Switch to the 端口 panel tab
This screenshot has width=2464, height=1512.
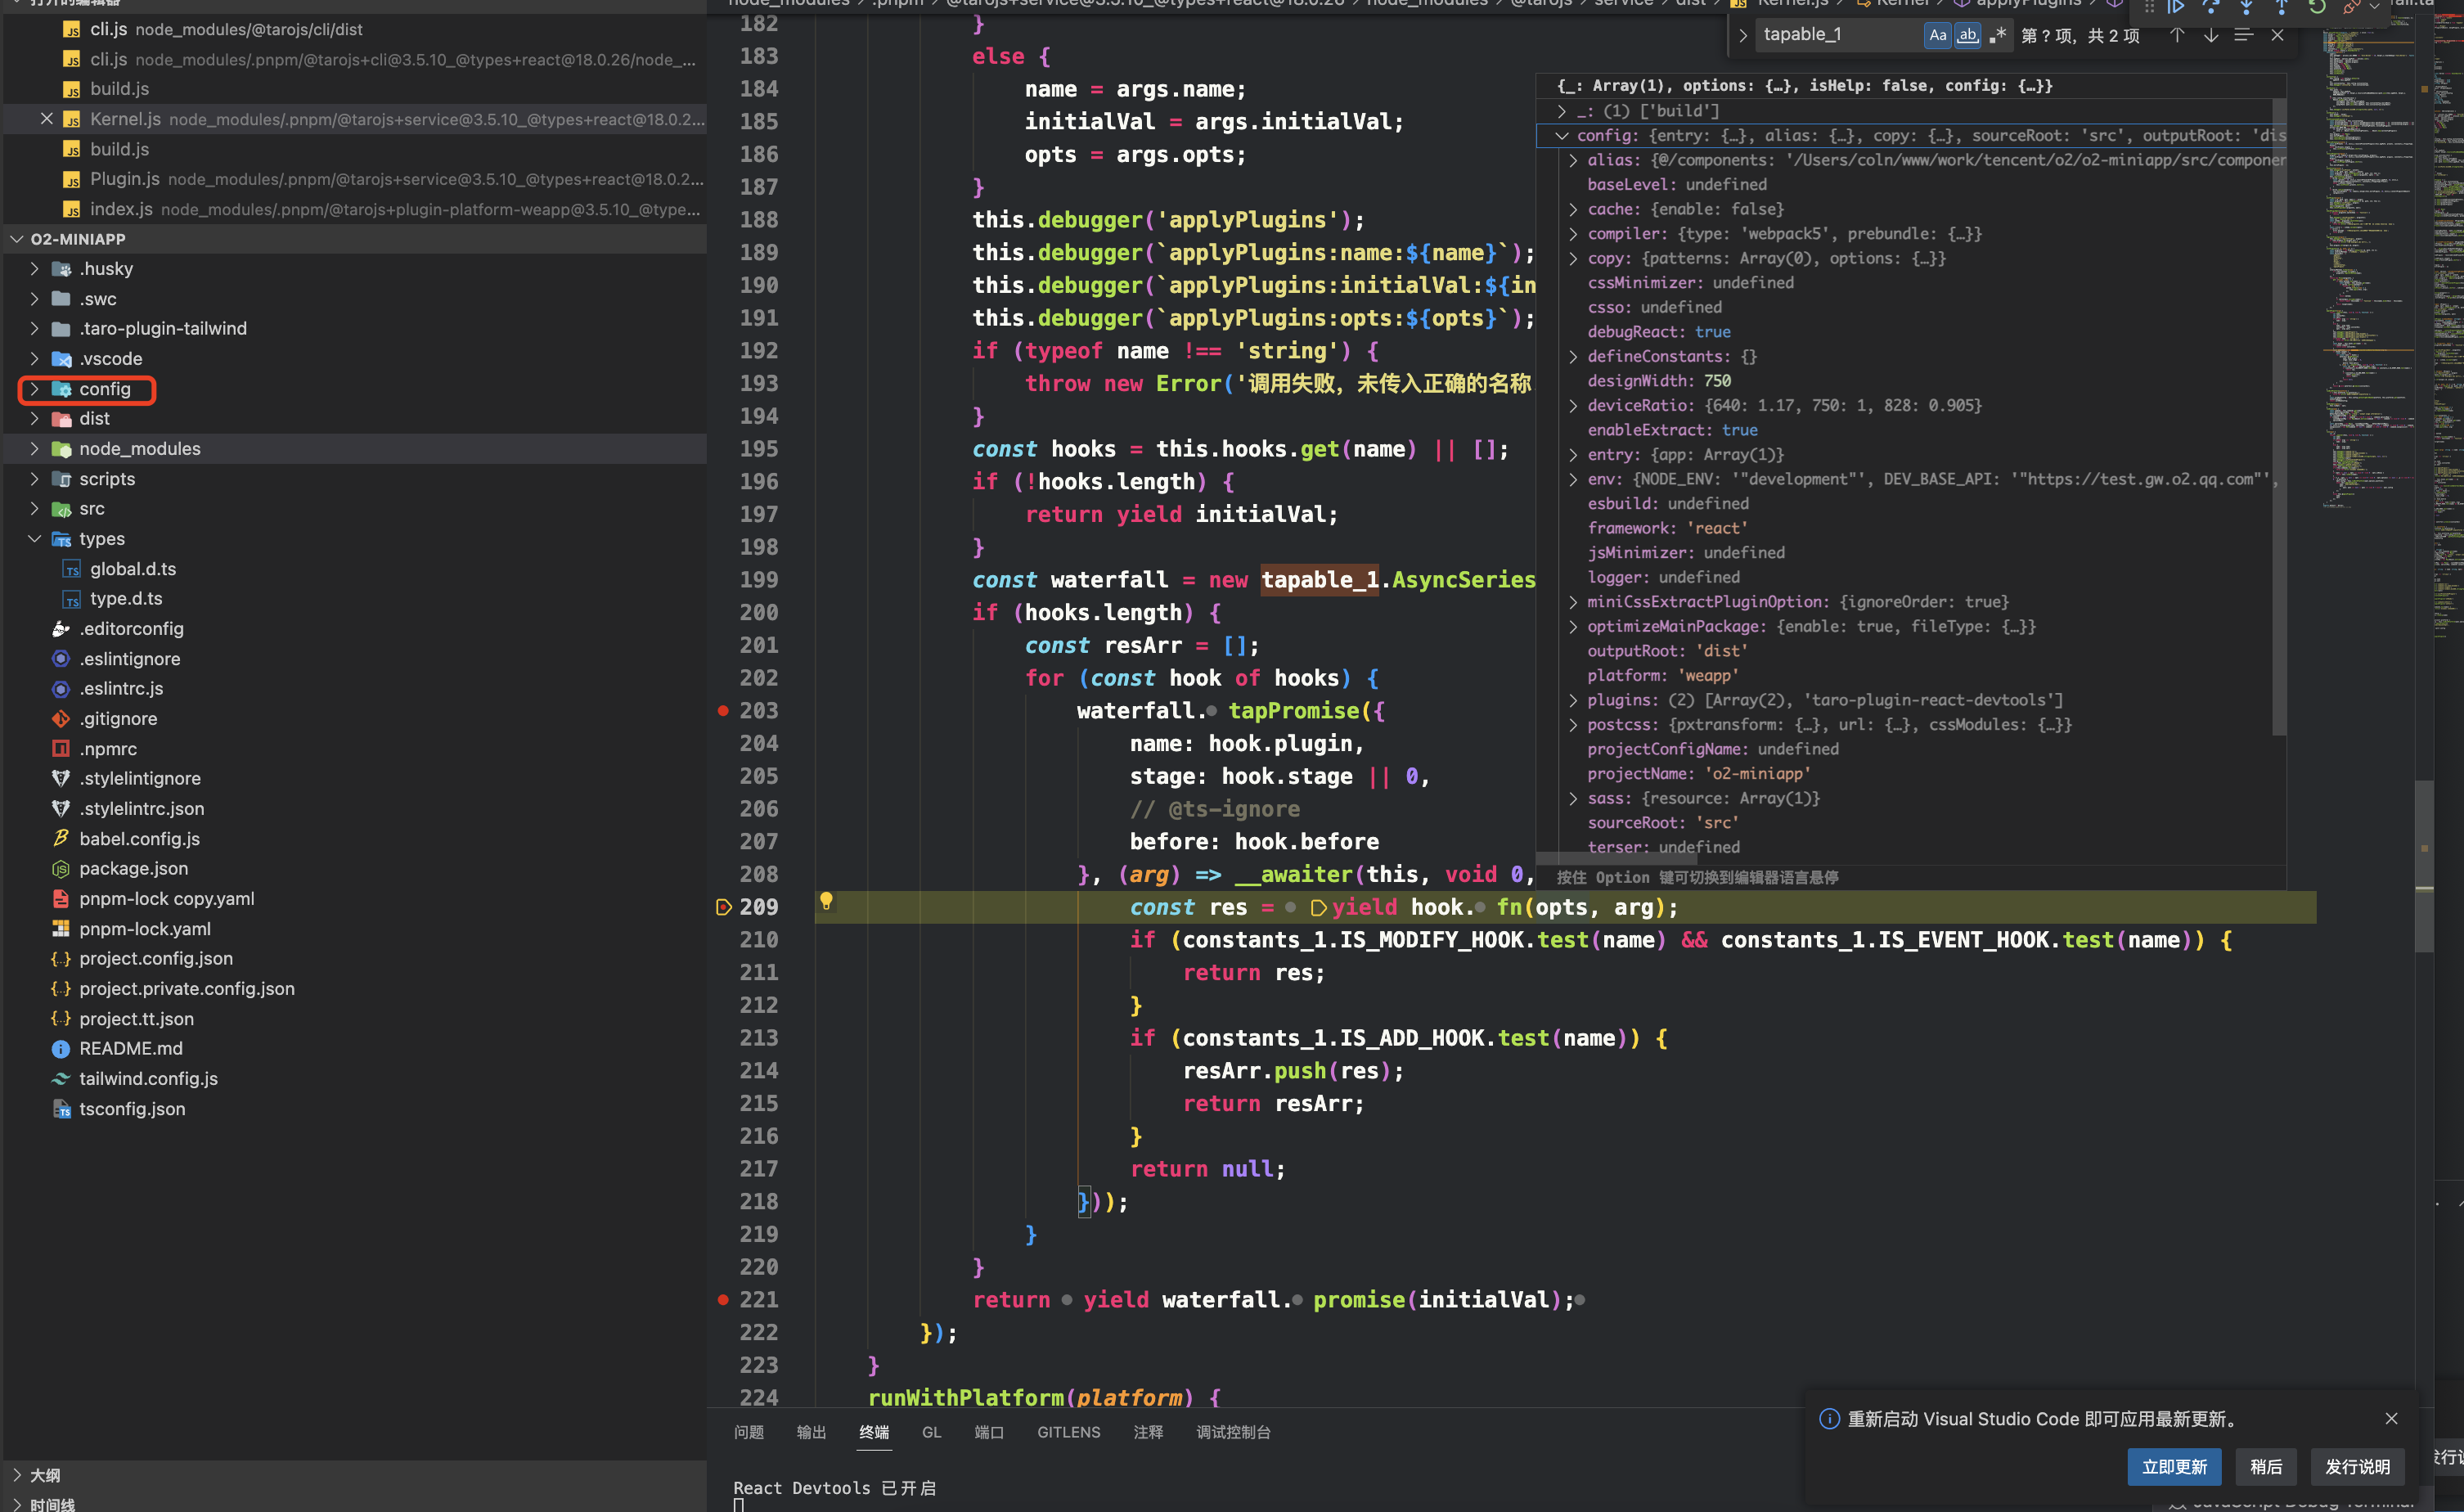coord(989,1432)
